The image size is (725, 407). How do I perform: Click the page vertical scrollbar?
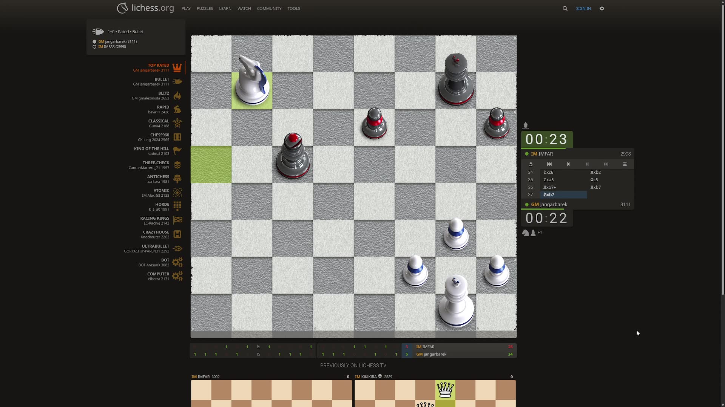[722, 151]
